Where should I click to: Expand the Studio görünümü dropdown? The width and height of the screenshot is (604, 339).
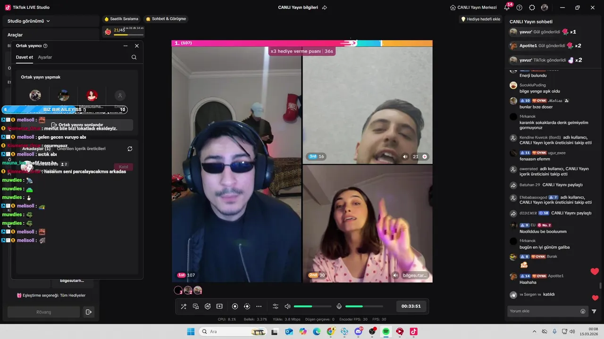point(29,21)
